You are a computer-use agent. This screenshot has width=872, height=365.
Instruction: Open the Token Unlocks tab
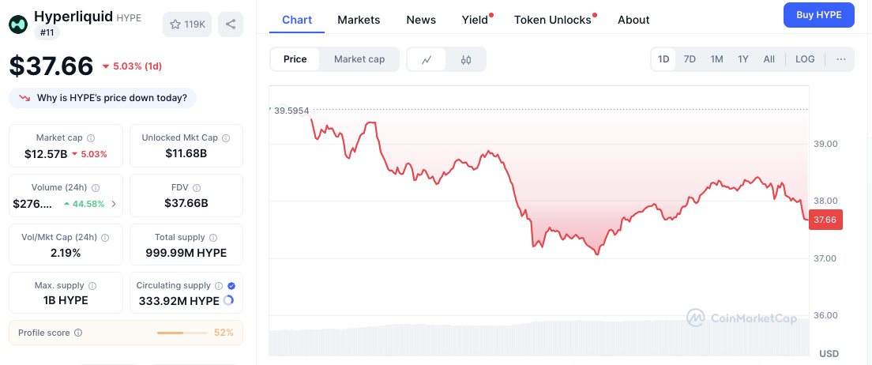coord(552,20)
